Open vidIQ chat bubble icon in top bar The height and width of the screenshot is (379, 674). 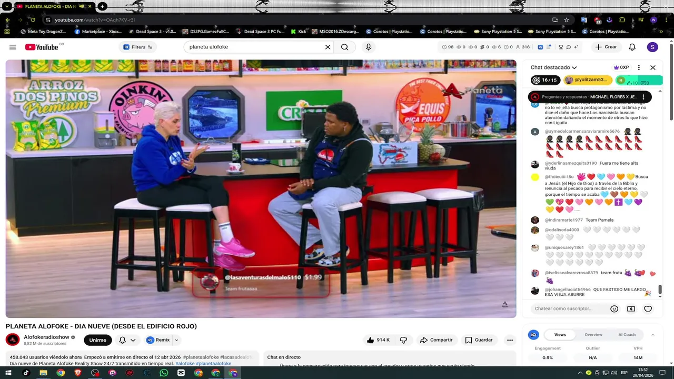pyautogui.click(x=569, y=47)
